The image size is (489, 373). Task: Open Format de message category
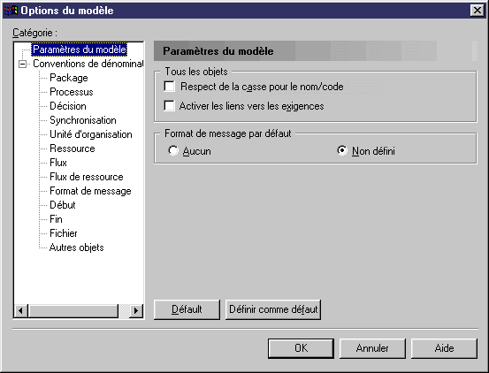point(90,191)
